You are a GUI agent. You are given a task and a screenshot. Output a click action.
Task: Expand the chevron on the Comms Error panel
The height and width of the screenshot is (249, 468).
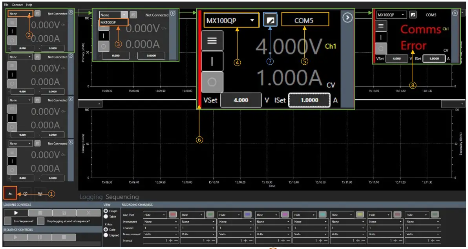pos(455,13)
